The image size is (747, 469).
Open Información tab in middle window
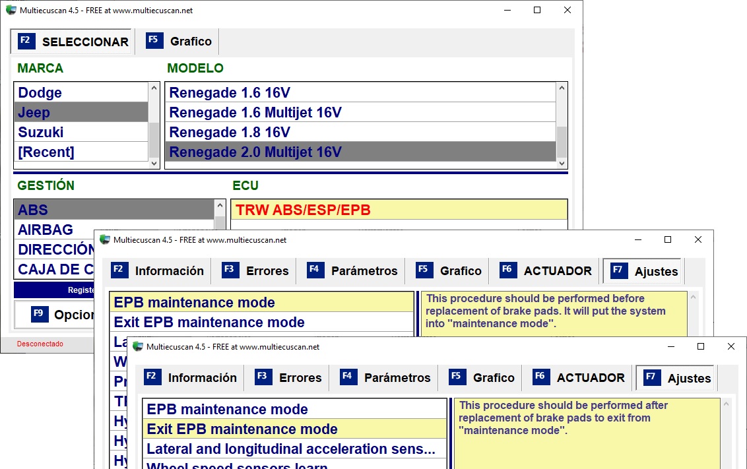pyautogui.click(x=158, y=270)
